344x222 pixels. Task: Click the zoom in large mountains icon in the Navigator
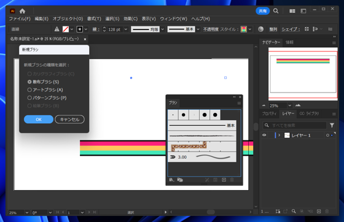298,105
